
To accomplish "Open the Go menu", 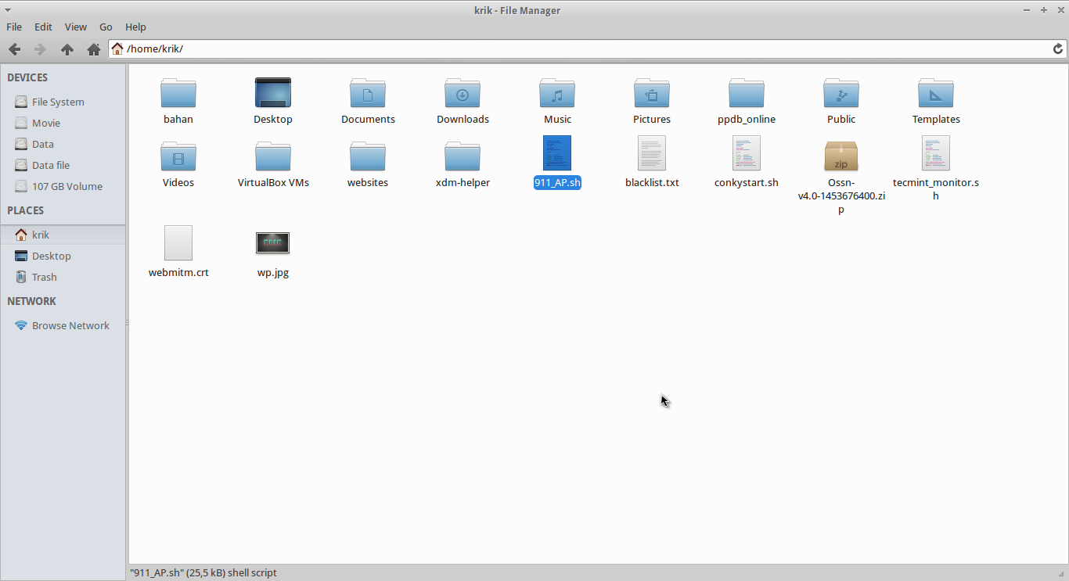I will click(x=105, y=26).
